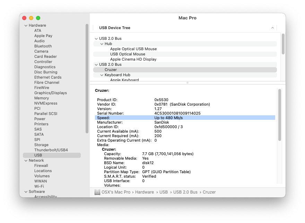Open Audio hardware section
Image resolution: width=305 pixels, height=223 pixels.
39,41
